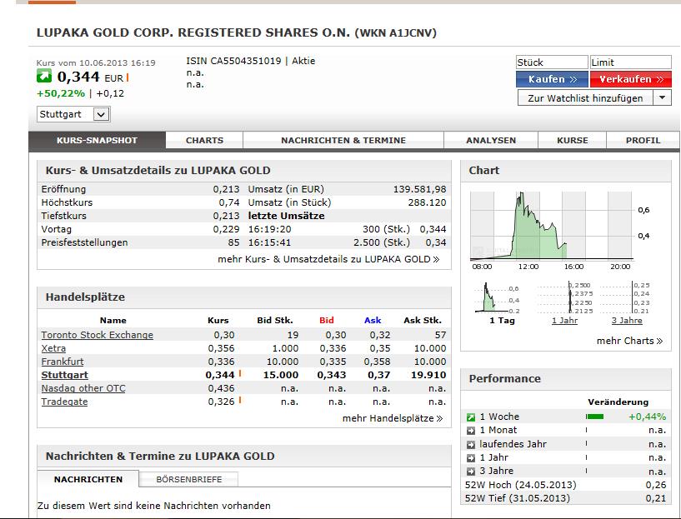Switch to the Charts tab
This screenshot has width=681, height=519.
pos(204,141)
